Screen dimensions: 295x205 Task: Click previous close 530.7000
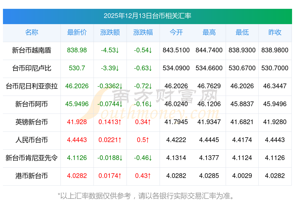click(275, 68)
